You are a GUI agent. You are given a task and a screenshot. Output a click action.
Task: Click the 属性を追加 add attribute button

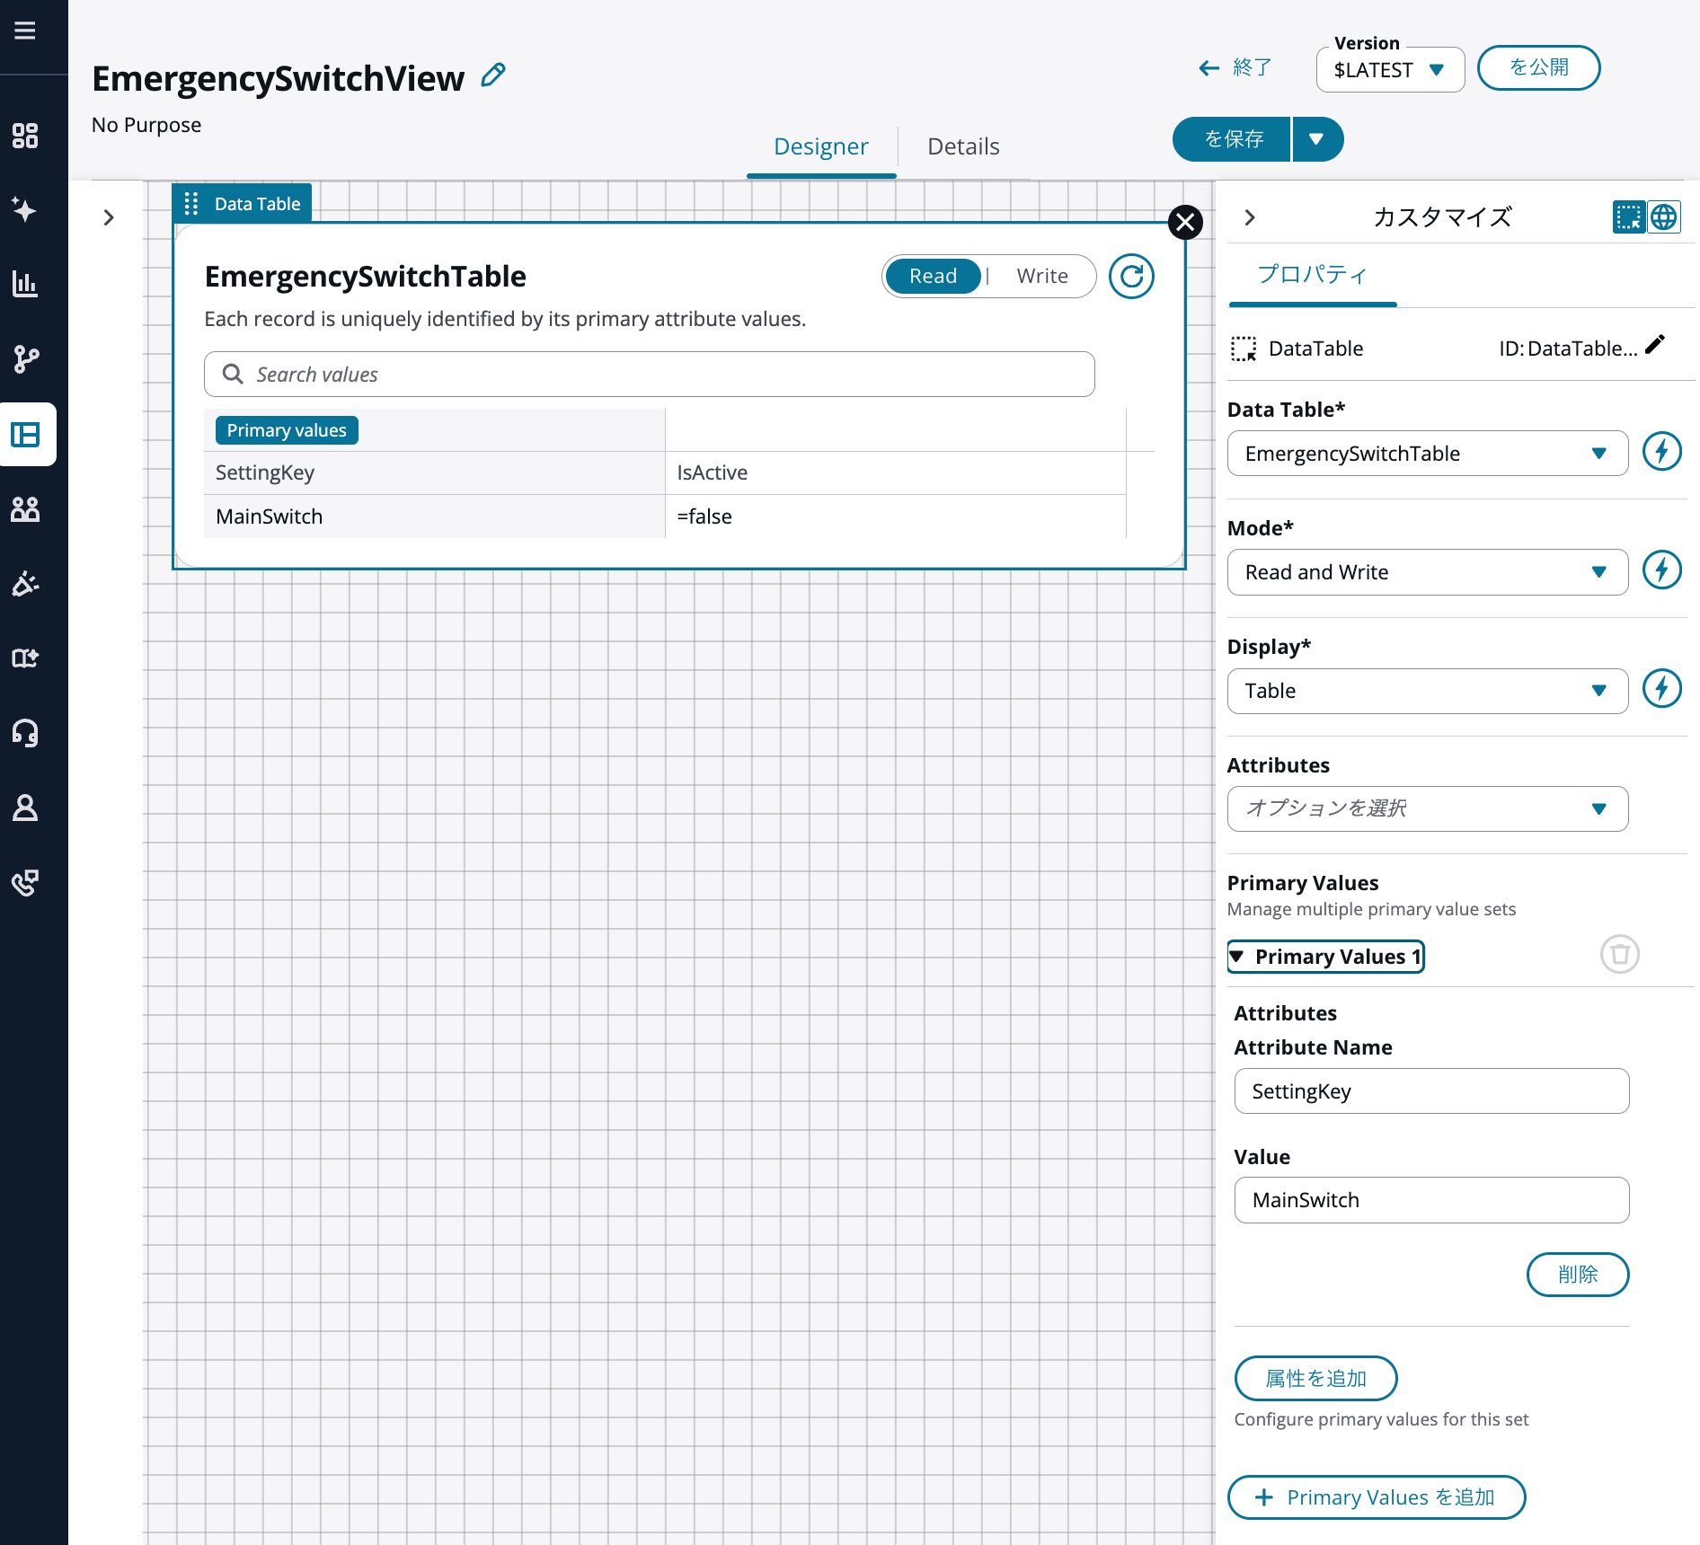click(x=1315, y=1378)
